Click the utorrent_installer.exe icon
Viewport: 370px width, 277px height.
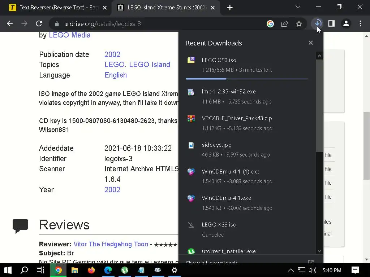(191, 251)
